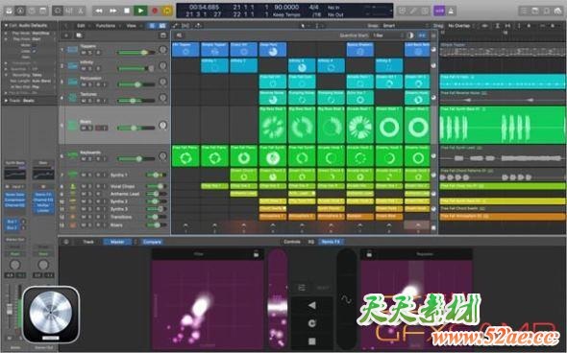Click the duplicate track icon
567x353 pixels.
point(79,35)
